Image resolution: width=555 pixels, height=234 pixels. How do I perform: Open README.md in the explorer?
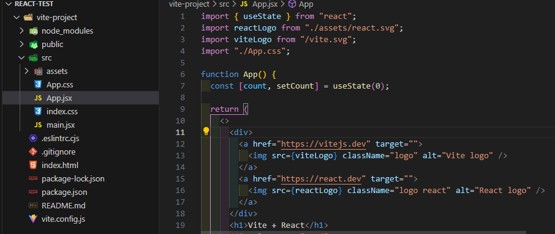click(x=63, y=205)
